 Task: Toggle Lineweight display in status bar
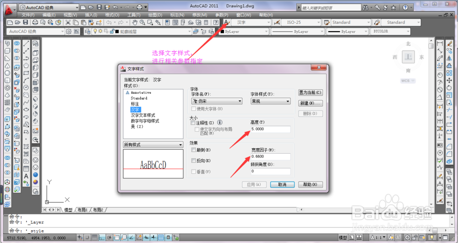click(153, 238)
